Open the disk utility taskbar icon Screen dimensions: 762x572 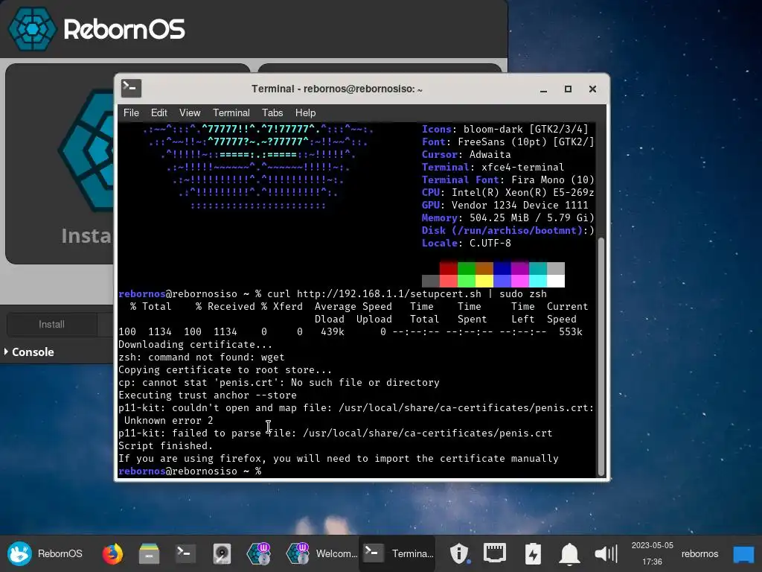[x=222, y=553]
